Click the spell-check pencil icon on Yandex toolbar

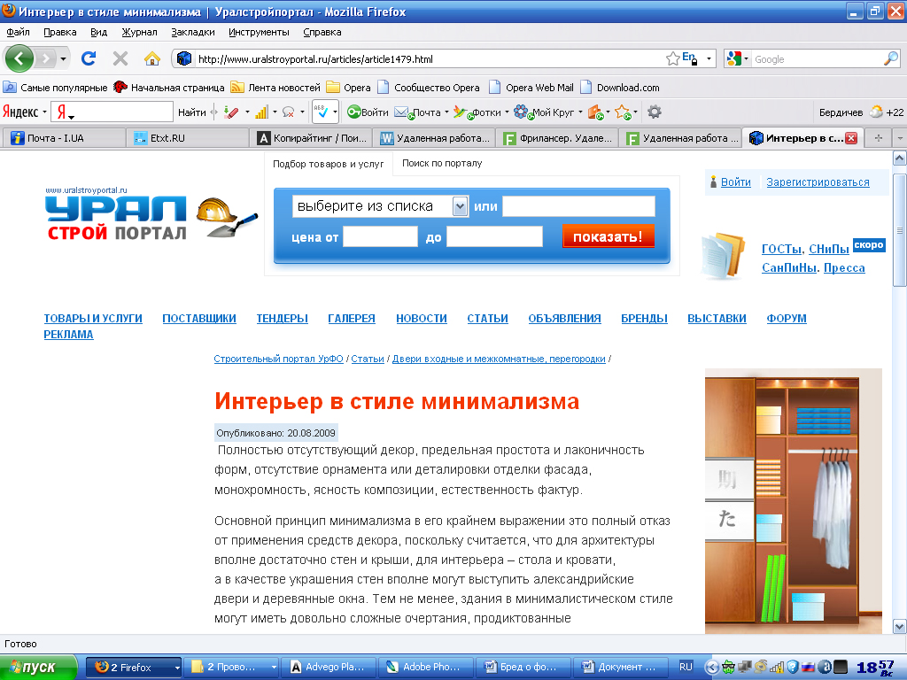click(231, 112)
